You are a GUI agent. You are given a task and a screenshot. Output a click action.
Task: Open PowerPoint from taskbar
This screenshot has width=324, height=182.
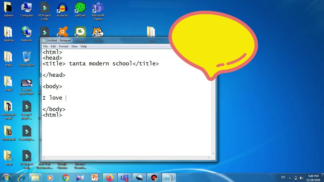click(95, 178)
